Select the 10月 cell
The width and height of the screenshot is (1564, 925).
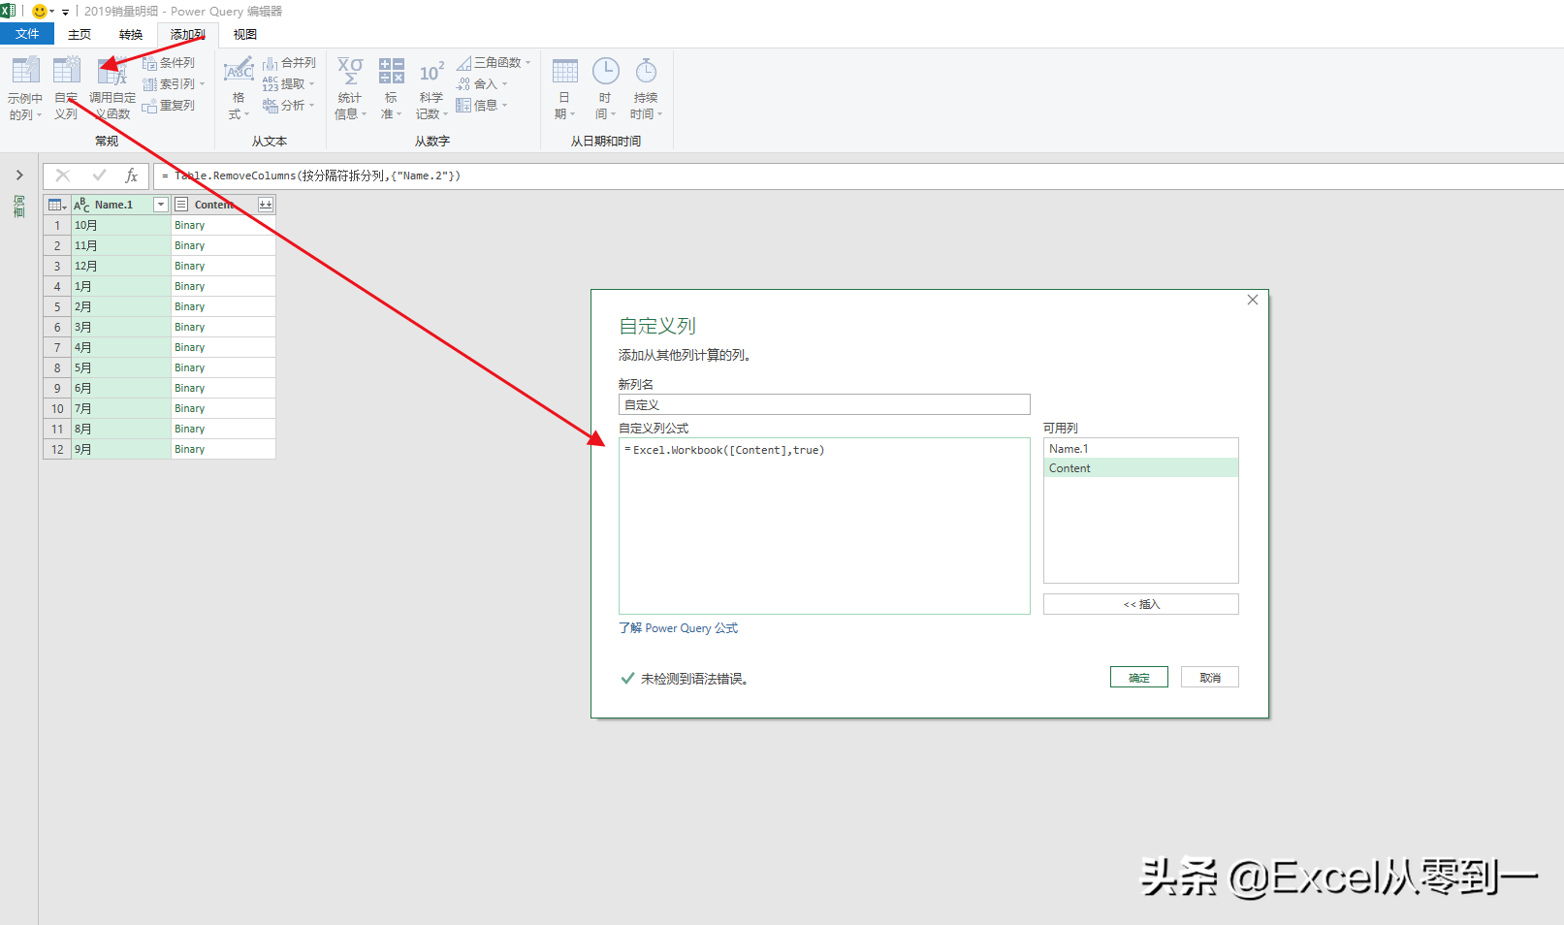(121, 225)
